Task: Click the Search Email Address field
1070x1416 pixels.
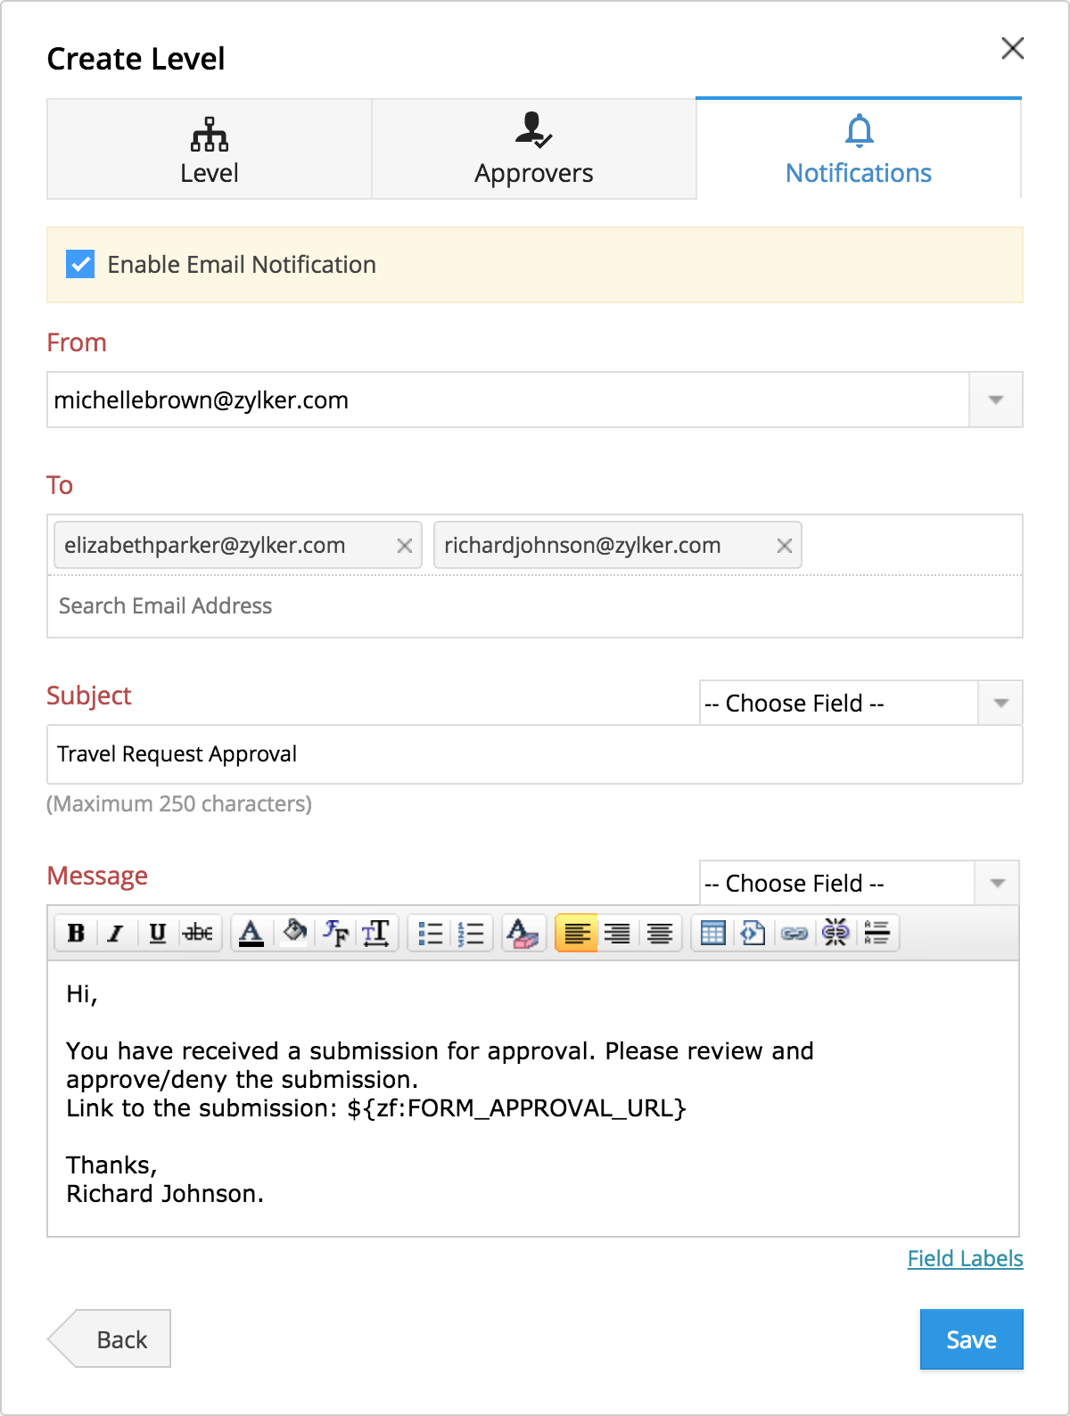Action: (x=535, y=605)
